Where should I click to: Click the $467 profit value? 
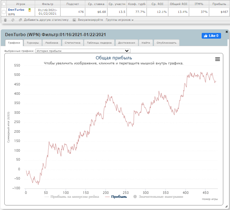pyautogui.click(x=224, y=12)
